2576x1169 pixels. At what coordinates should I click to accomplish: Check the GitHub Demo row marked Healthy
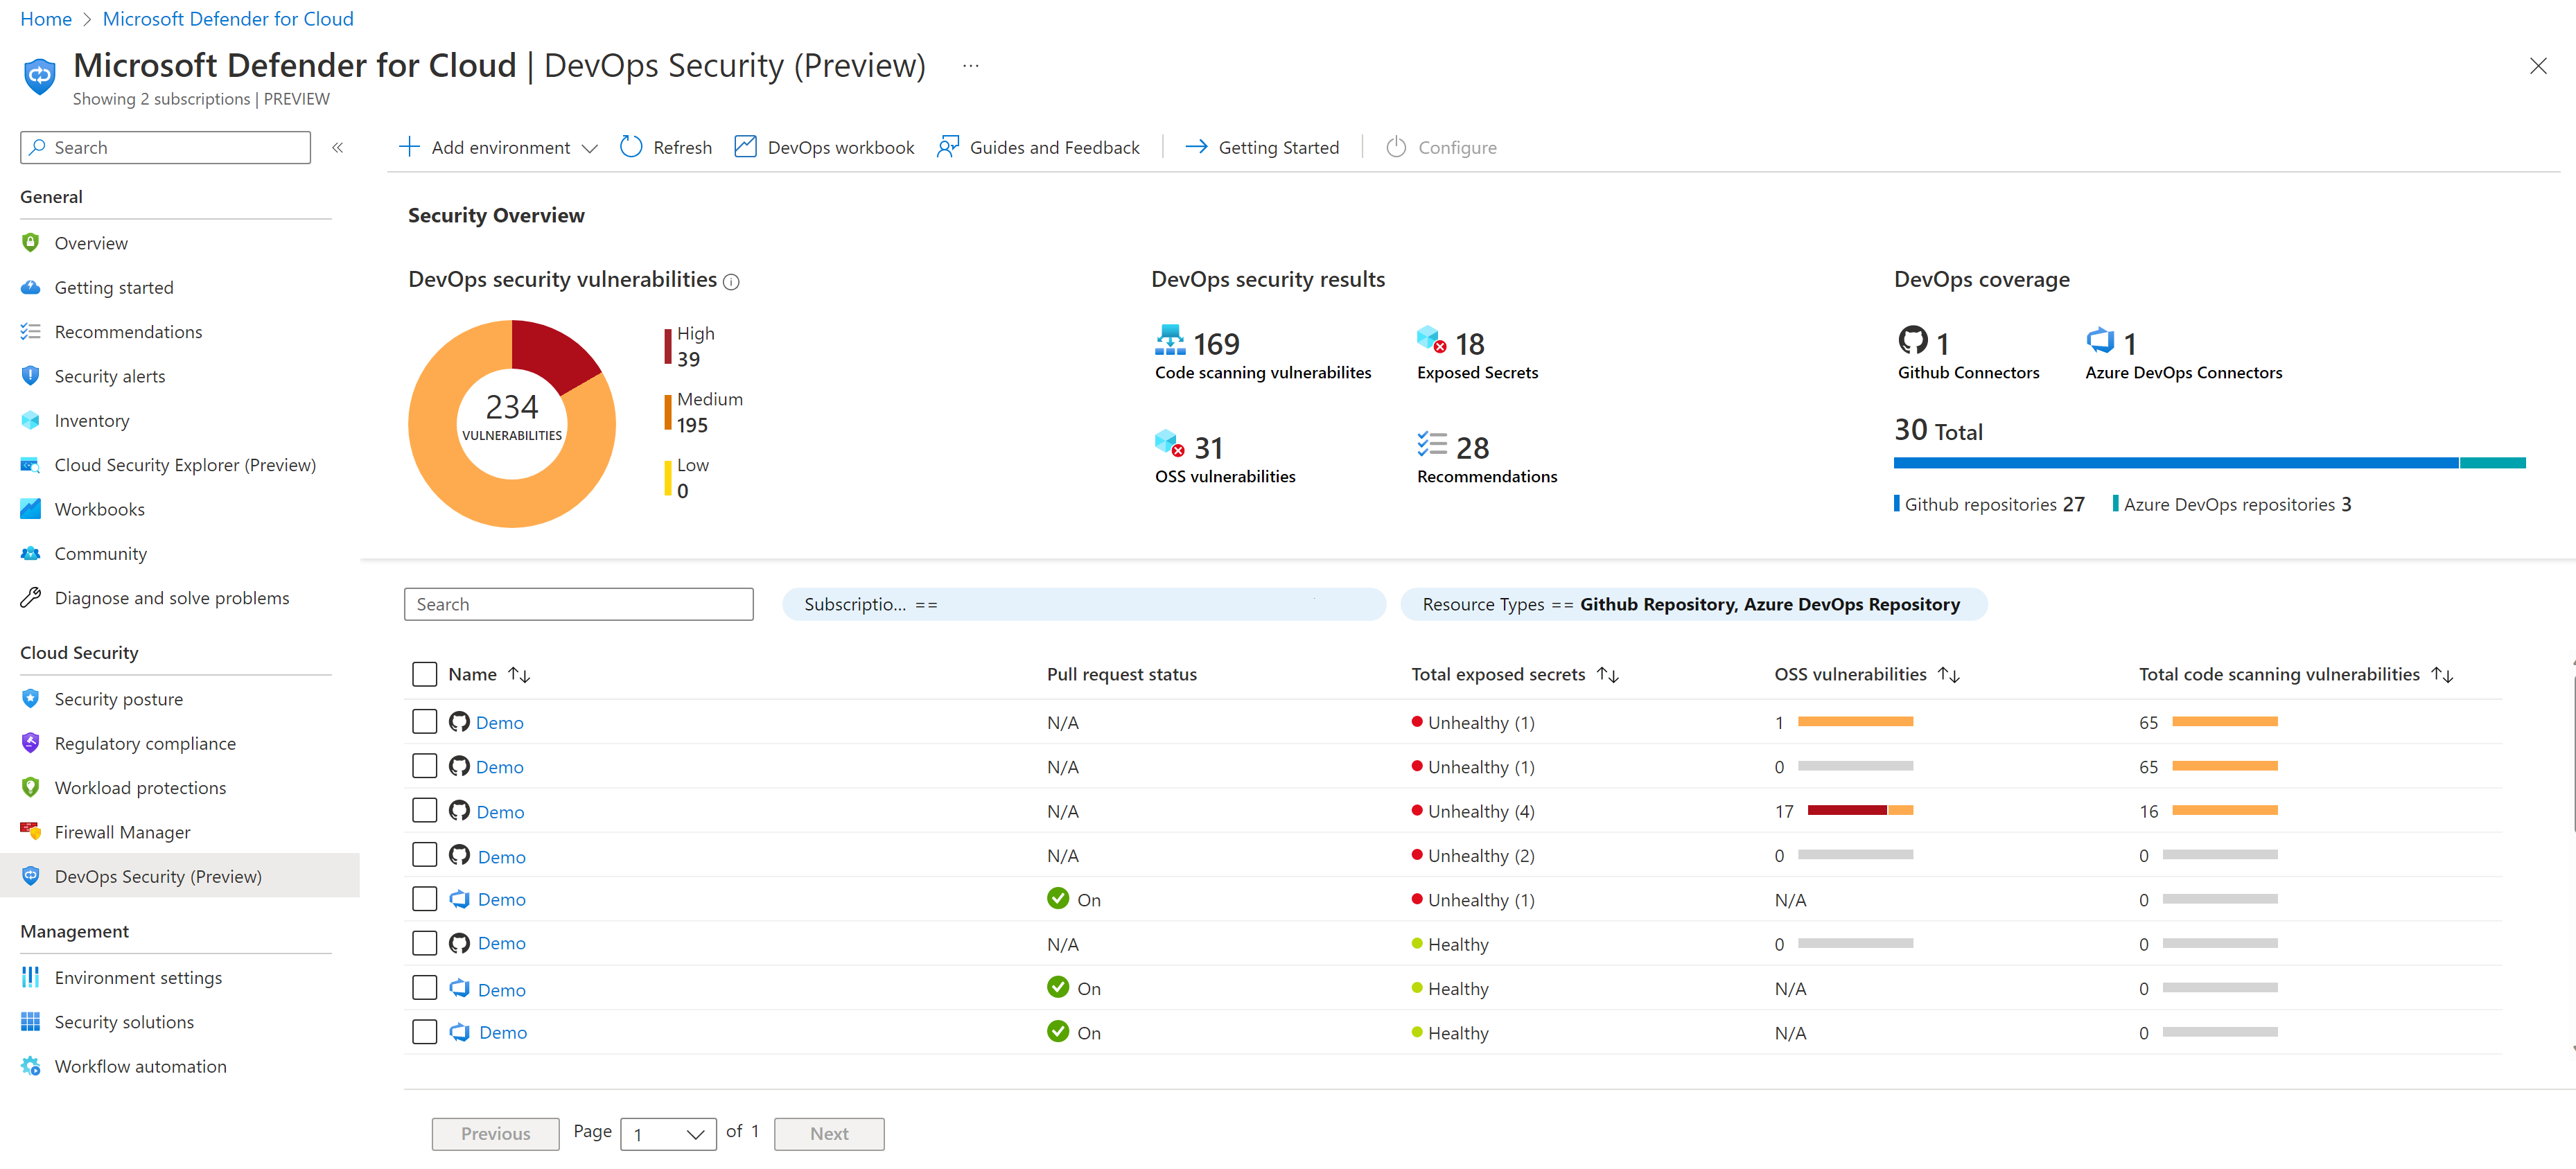click(425, 943)
